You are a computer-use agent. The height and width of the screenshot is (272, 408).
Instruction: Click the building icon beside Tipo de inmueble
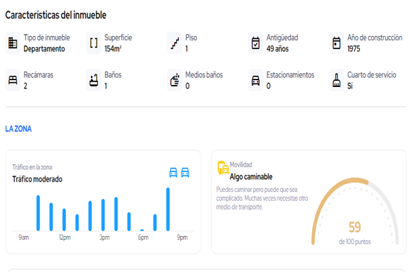(x=13, y=43)
